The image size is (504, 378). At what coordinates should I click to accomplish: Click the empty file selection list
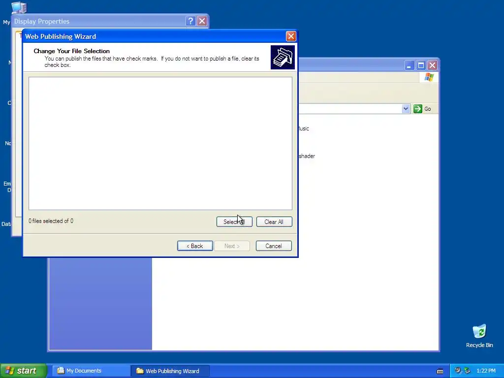[160, 143]
